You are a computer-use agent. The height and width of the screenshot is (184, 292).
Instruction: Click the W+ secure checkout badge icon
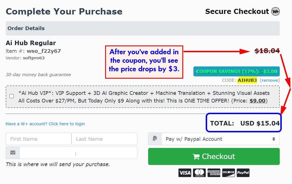[275, 12]
